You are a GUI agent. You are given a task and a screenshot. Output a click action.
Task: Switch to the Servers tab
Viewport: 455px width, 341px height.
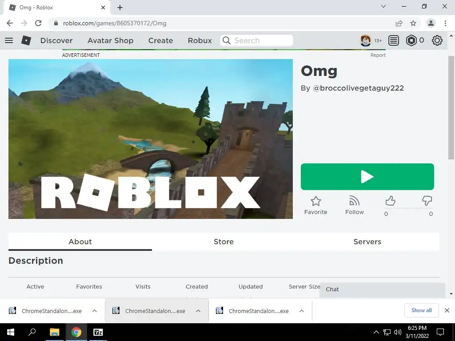[367, 242]
